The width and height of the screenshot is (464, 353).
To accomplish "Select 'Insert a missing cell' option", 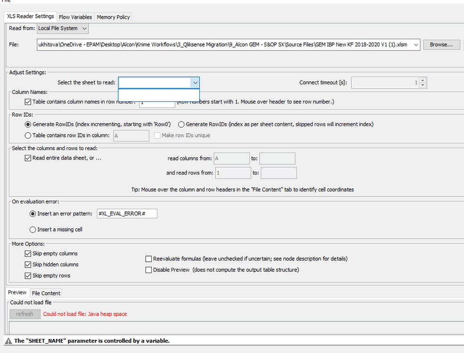I will tap(33, 229).
